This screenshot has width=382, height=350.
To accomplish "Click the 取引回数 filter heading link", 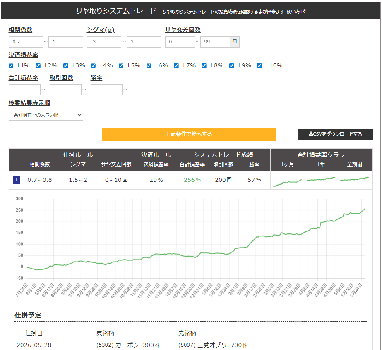I will [61, 78].
